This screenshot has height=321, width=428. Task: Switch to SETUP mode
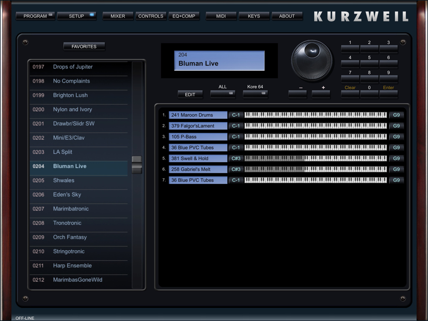point(77,16)
